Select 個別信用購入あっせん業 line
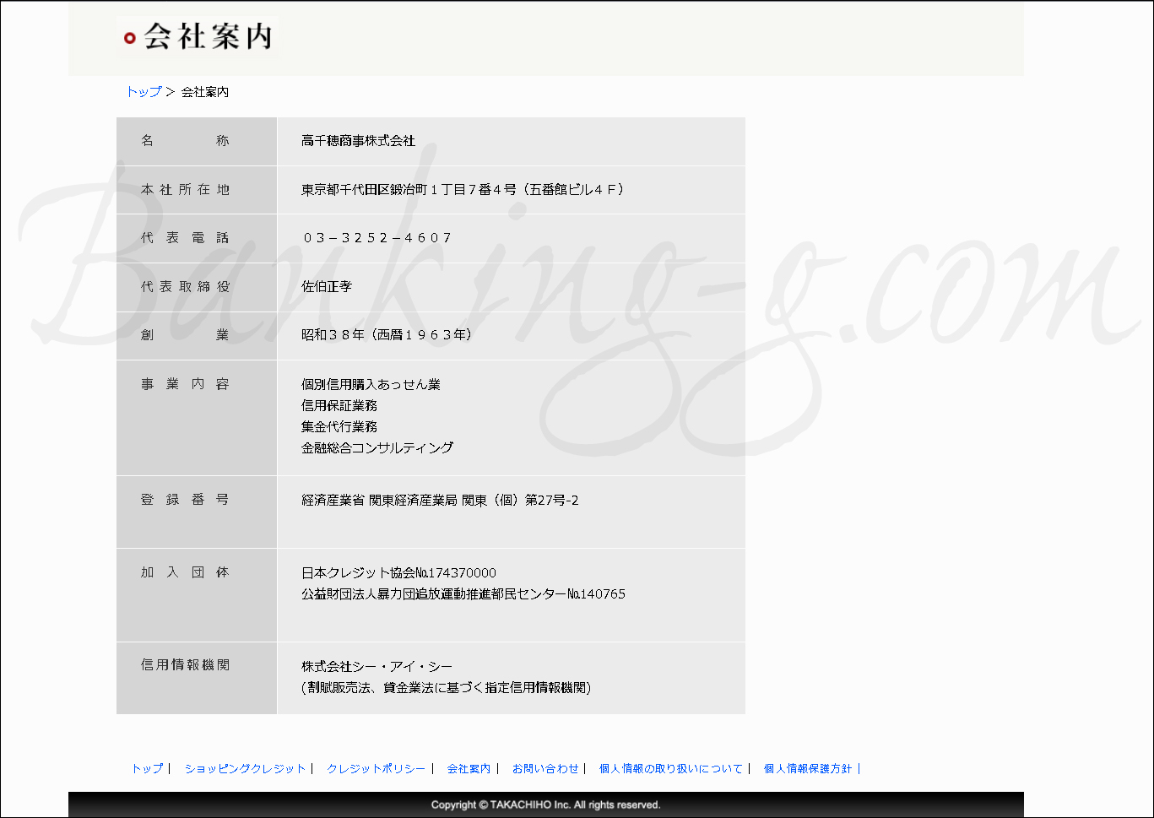This screenshot has height=818, width=1154. (371, 385)
